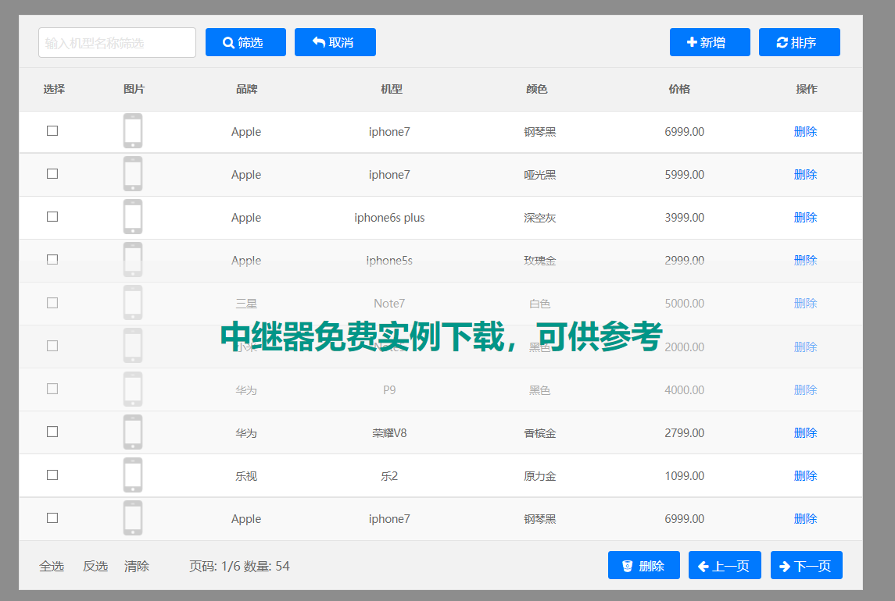Click 全选 to select all rows
The height and width of the screenshot is (601, 895).
tap(52, 566)
